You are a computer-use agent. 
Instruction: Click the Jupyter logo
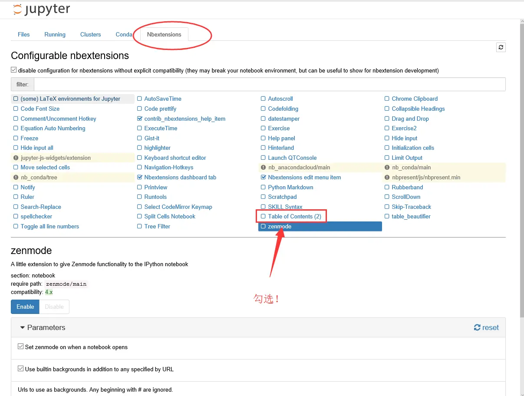[x=41, y=9]
